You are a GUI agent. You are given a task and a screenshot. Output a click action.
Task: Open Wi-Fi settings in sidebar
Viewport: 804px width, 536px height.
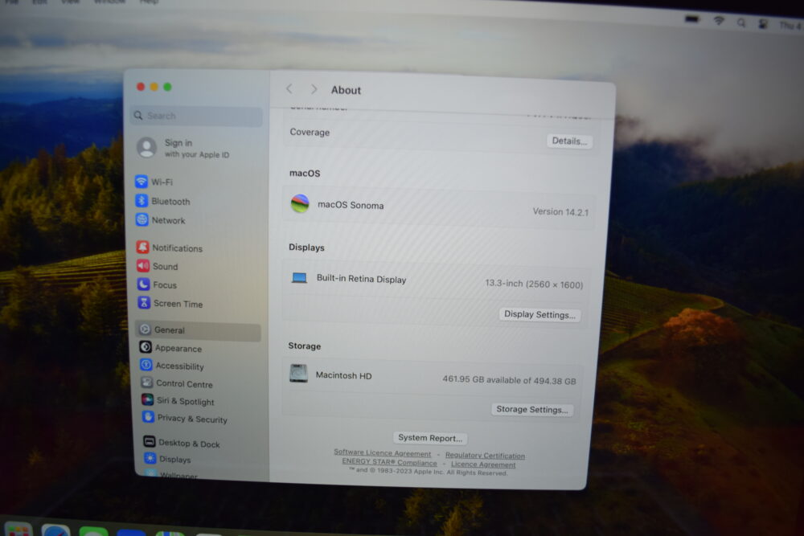154,182
